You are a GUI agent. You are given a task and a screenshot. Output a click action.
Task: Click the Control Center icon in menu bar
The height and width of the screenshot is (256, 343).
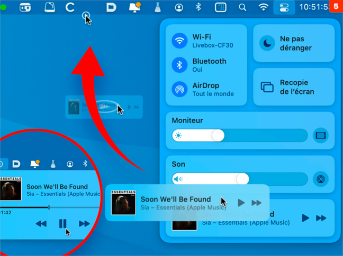(284, 7)
